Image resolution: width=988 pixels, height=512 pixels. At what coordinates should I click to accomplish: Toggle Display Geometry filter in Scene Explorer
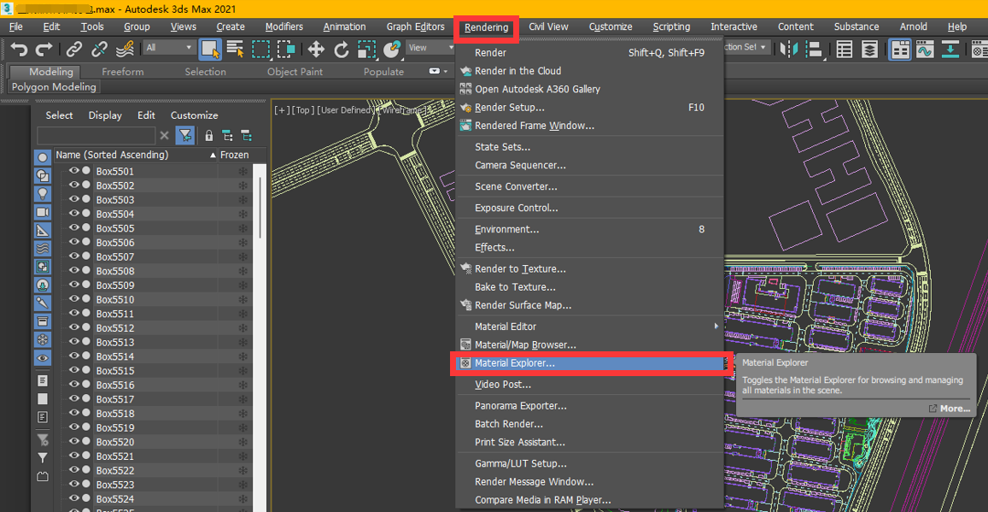[x=42, y=157]
